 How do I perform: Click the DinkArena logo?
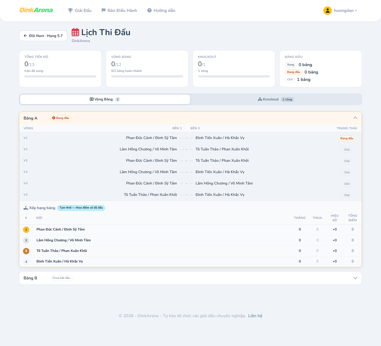coord(36,10)
